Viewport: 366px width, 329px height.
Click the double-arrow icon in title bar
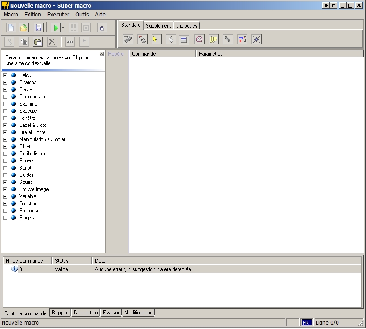coord(326,5)
